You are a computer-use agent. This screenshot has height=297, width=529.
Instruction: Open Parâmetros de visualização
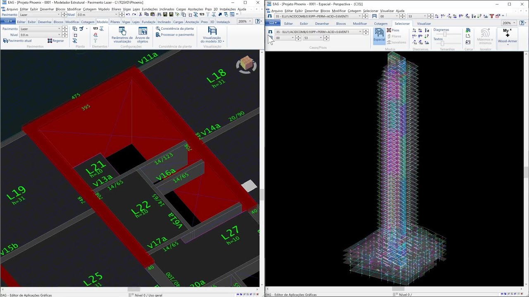point(122,35)
